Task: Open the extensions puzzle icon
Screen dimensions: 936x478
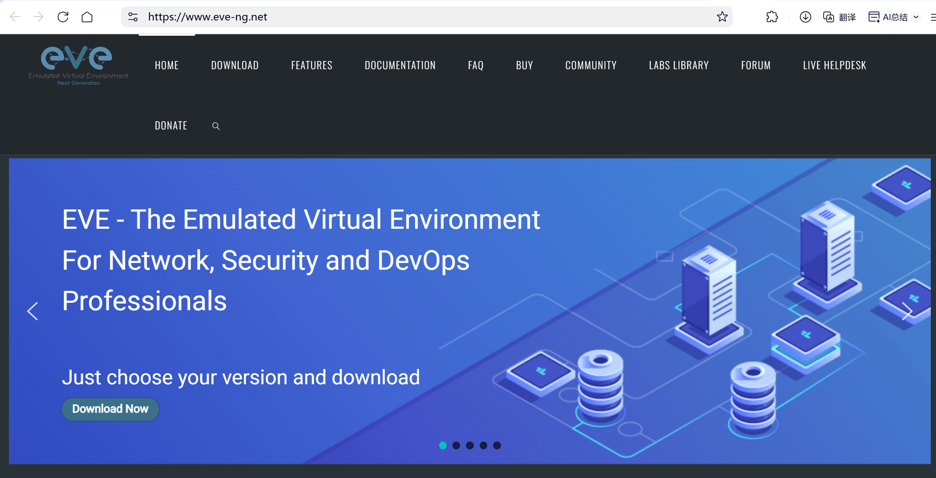Action: pyautogui.click(x=772, y=17)
